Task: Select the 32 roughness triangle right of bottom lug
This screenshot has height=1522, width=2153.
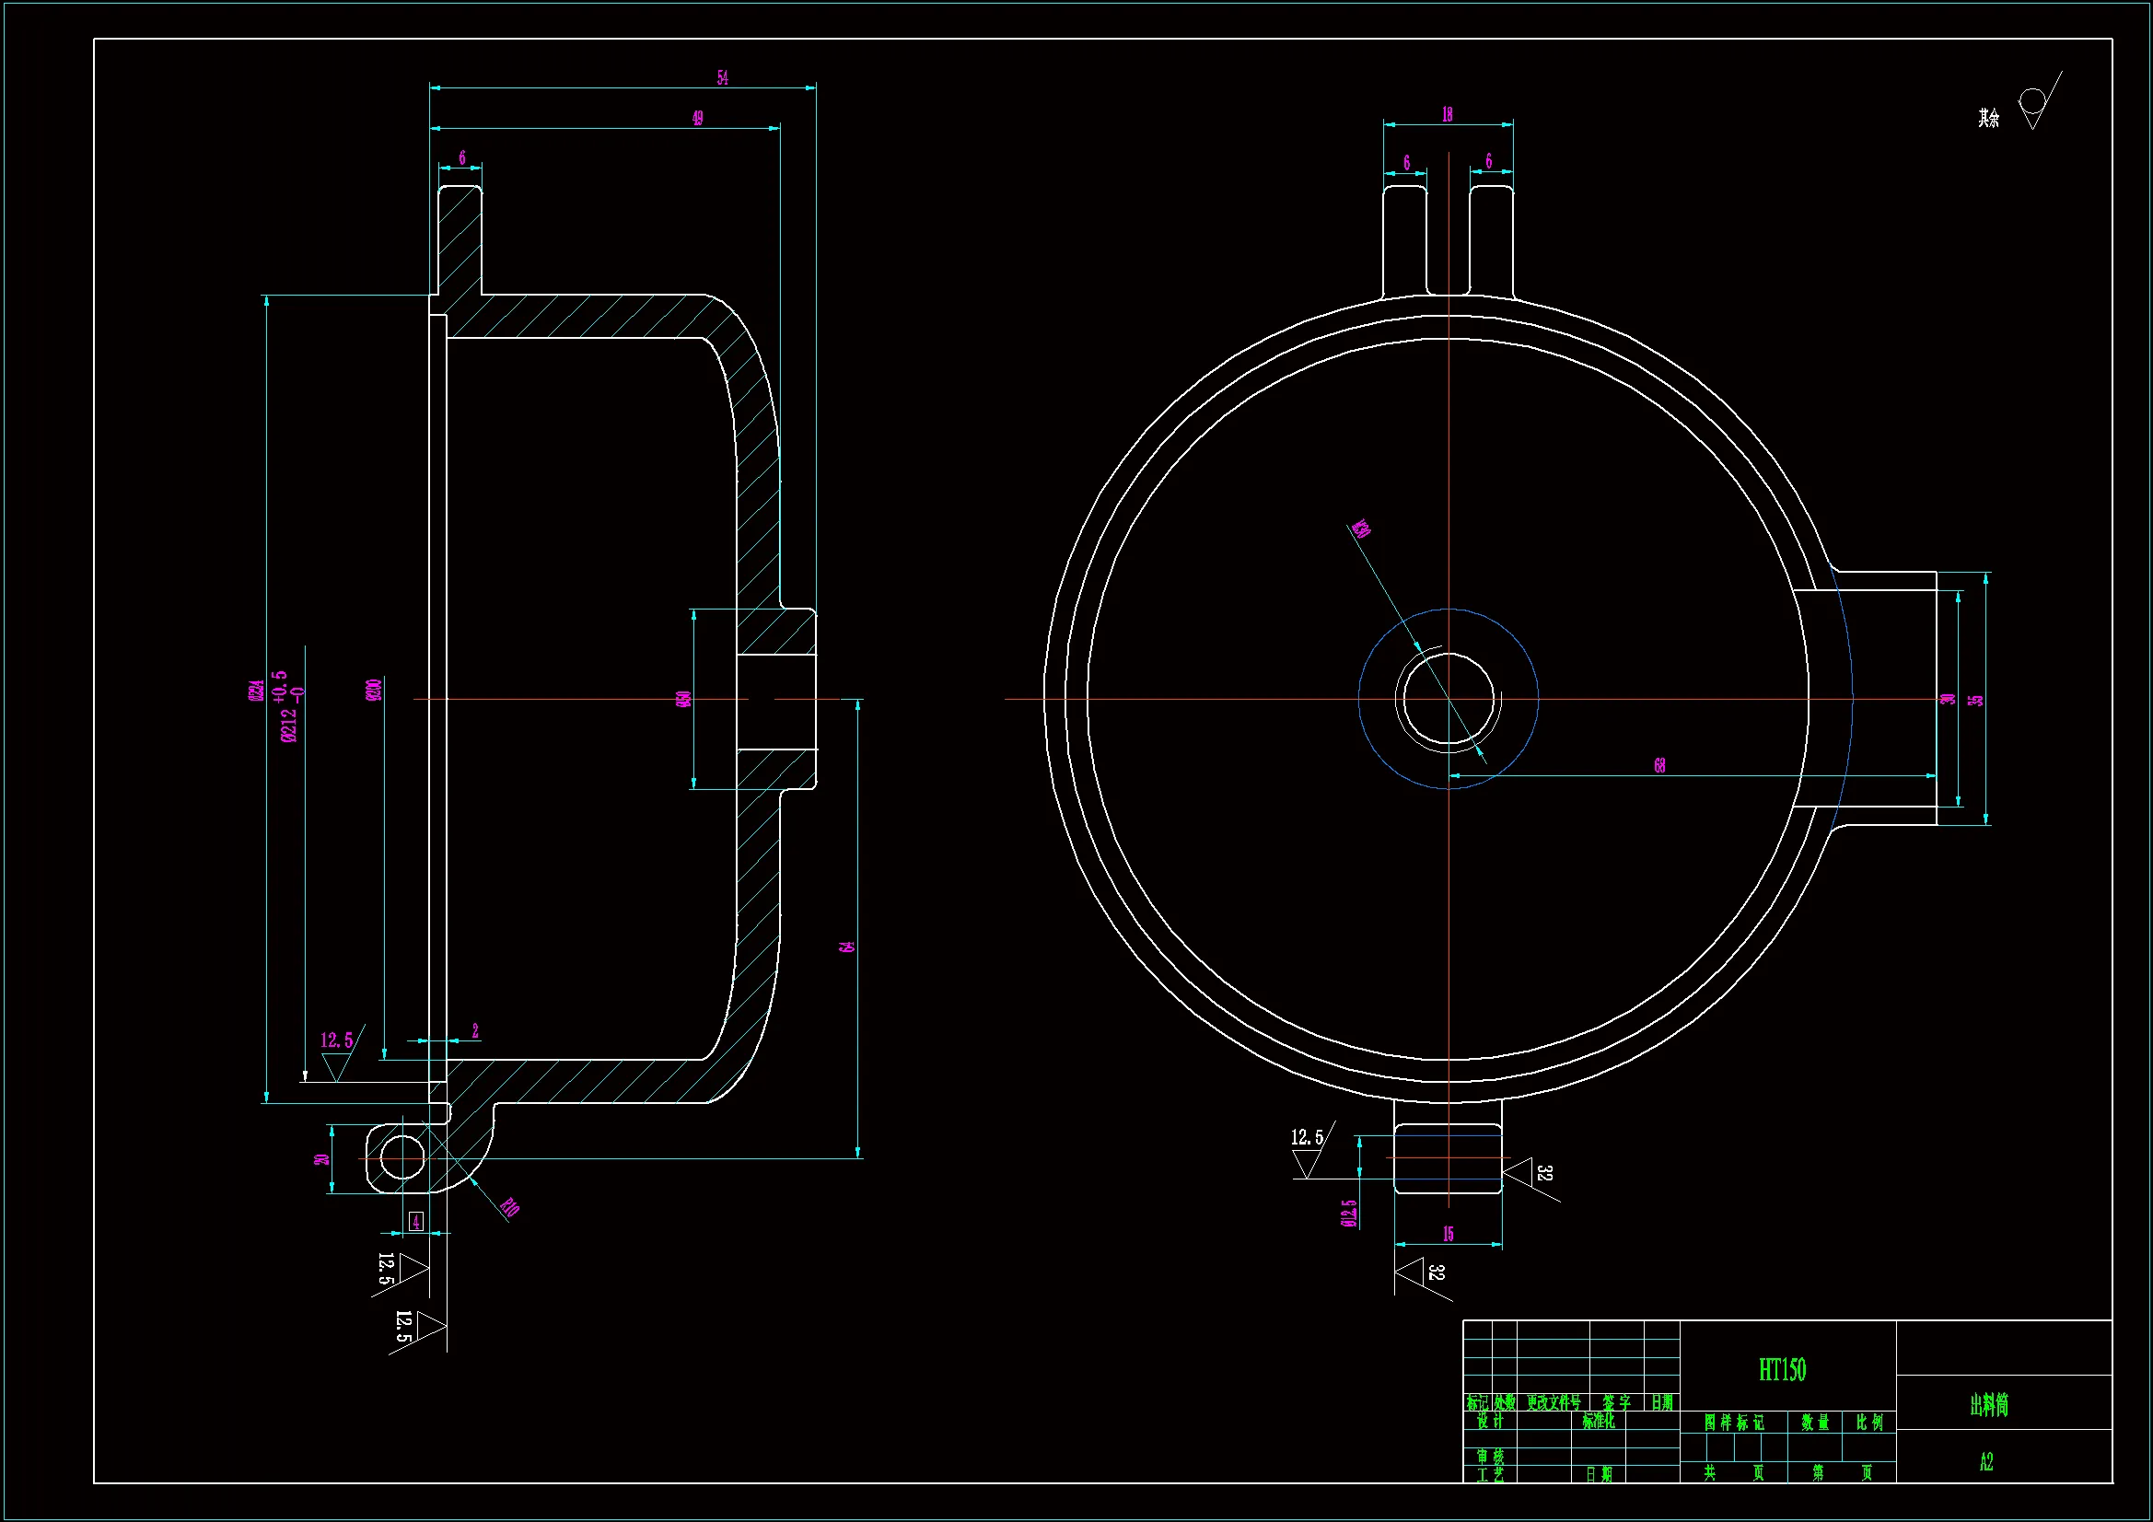Action: [x=1519, y=1171]
